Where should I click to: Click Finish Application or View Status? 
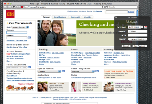(49, 78)
